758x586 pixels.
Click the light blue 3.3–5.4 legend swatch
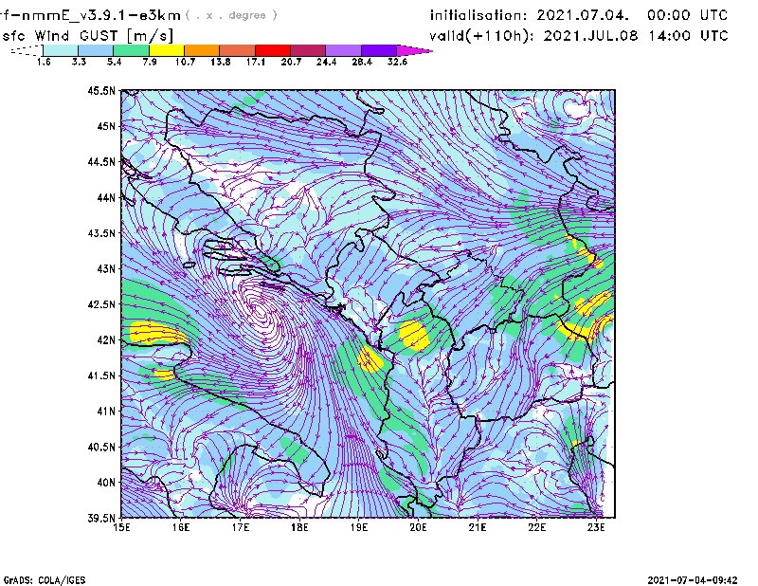[x=96, y=50]
